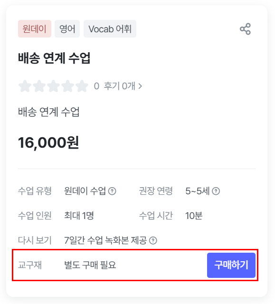This screenshot has width=275, height=304.
Task: Click the 배송 연계 수업 bold title
Action: coord(54,58)
